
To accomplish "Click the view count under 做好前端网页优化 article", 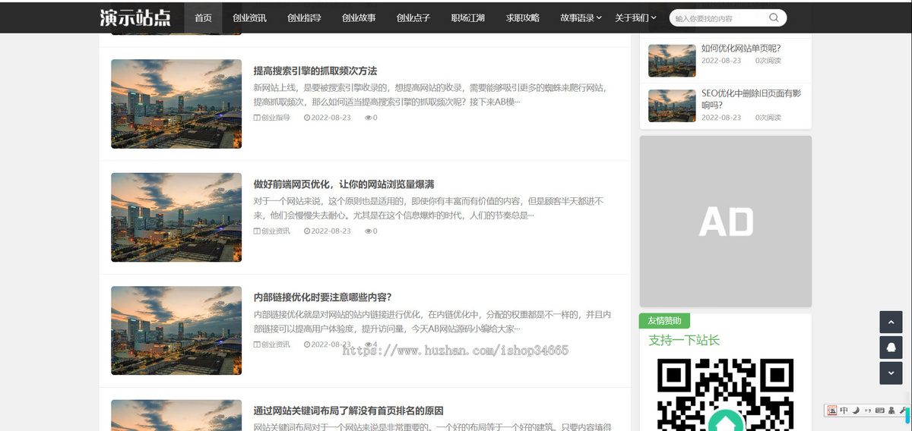I will point(371,231).
